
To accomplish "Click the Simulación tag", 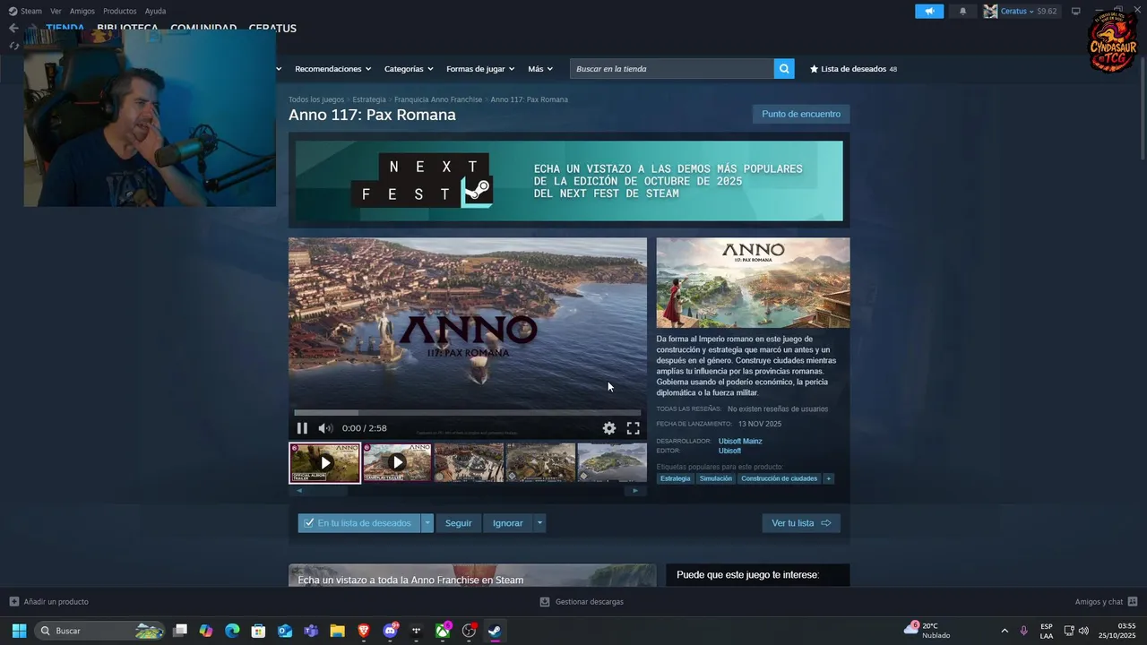I will 716,478.
